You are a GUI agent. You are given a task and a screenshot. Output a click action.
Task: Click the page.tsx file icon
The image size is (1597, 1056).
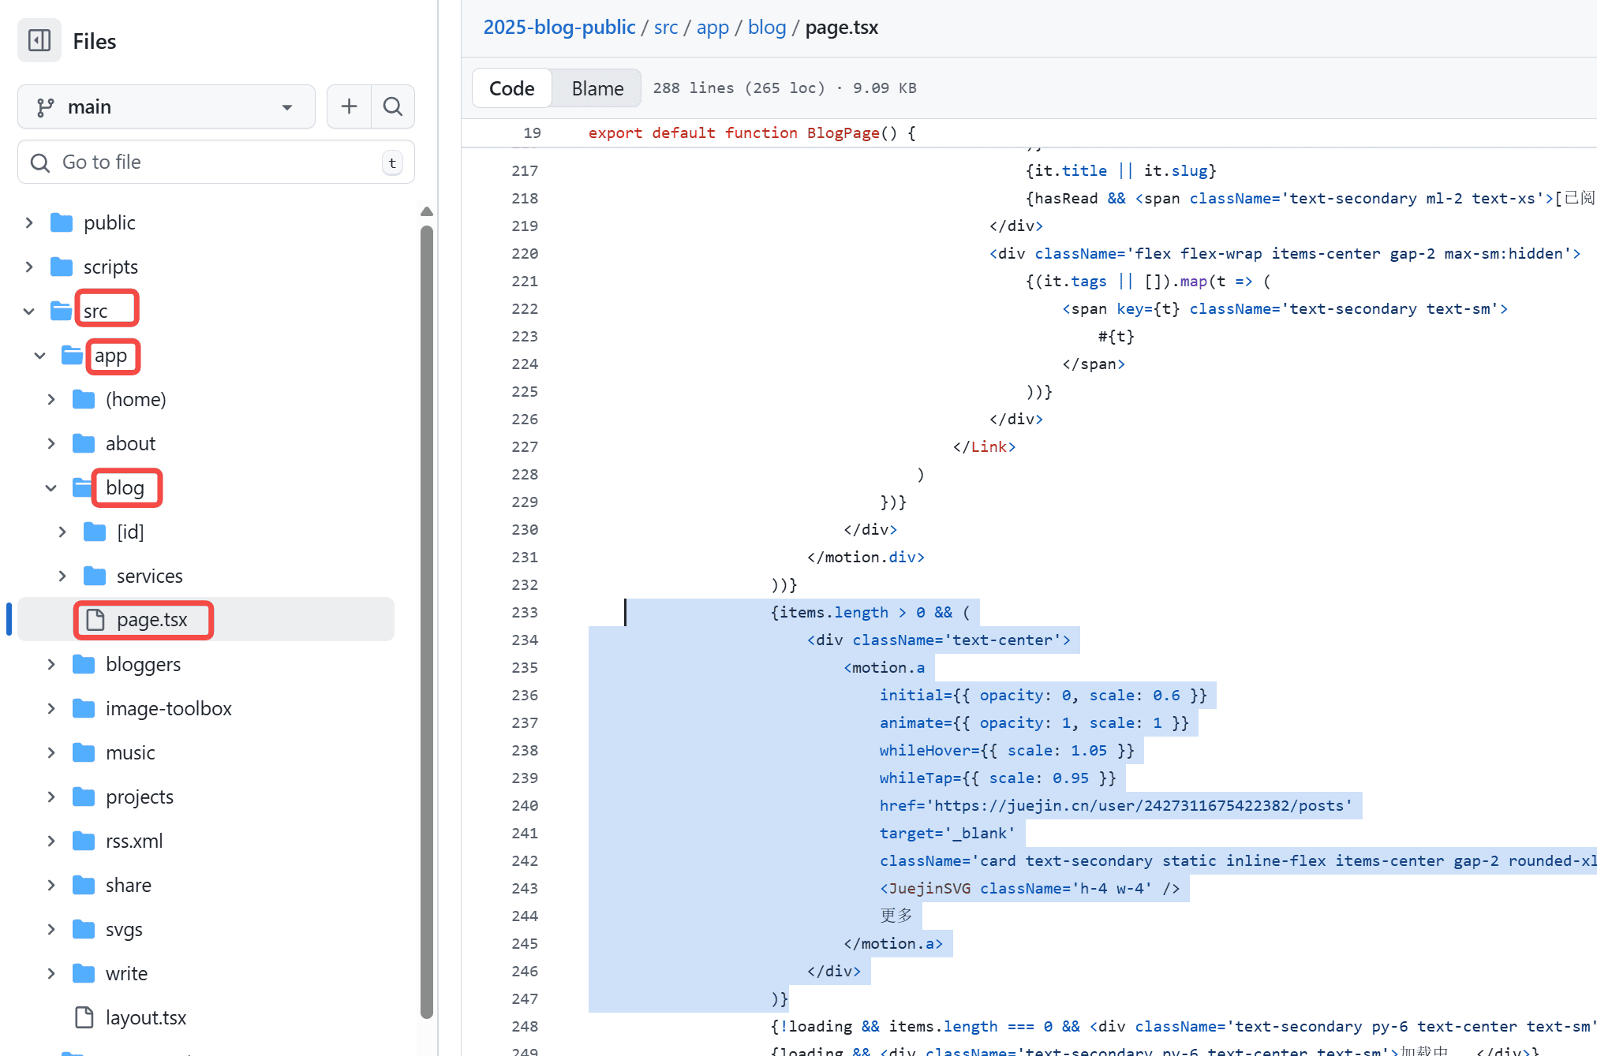pyautogui.click(x=95, y=620)
